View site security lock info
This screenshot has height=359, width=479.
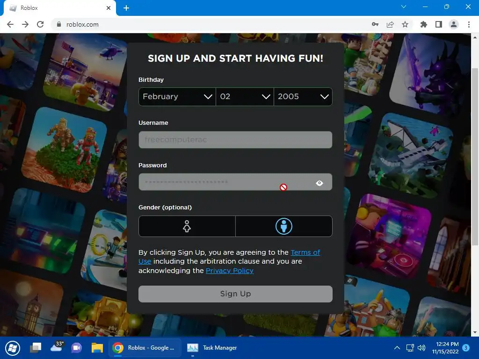pos(59,24)
